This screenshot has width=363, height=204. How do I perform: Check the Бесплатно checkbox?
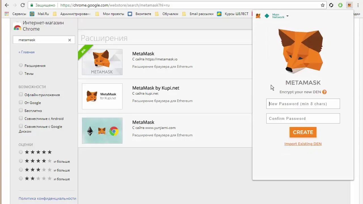[21, 110]
